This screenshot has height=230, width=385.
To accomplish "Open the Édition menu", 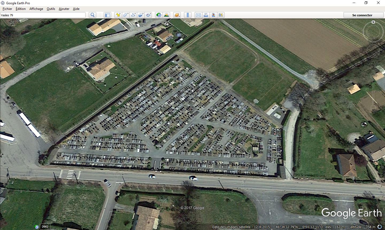I will point(21,9).
